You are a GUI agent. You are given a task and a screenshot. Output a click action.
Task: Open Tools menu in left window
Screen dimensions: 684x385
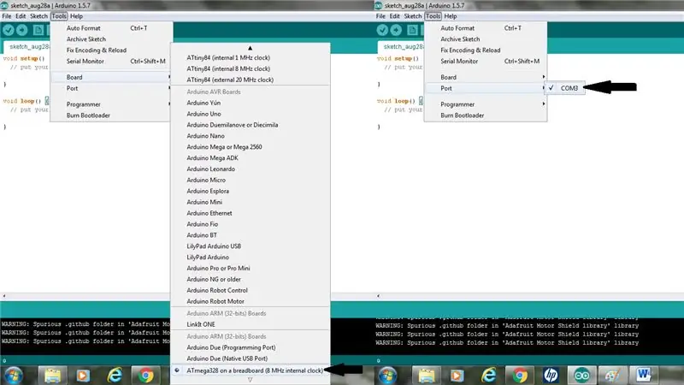click(x=59, y=16)
